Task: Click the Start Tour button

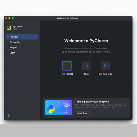Action: click(x=82, y=113)
